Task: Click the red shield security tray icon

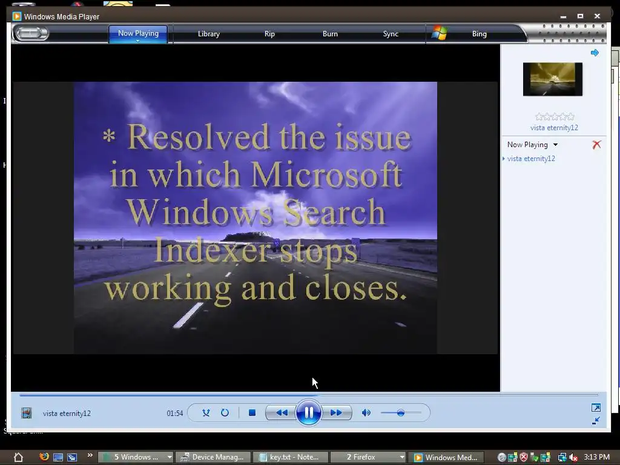Action: [524, 458]
